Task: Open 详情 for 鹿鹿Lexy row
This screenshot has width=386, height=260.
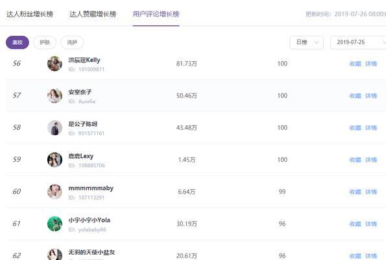Action: click(x=371, y=160)
